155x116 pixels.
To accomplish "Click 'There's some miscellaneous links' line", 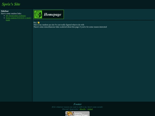I will pyautogui.click(x=70, y=27).
